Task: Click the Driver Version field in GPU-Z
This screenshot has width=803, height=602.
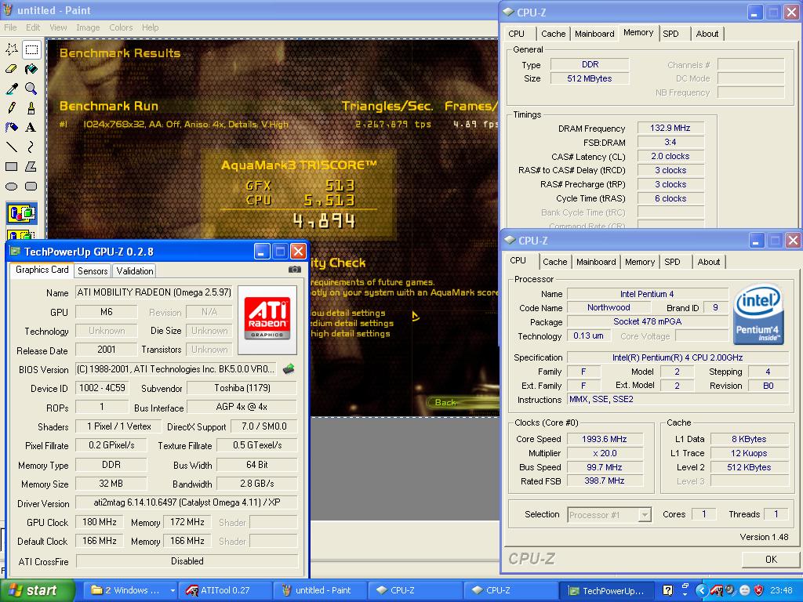Action: pyautogui.click(x=187, y=502)
